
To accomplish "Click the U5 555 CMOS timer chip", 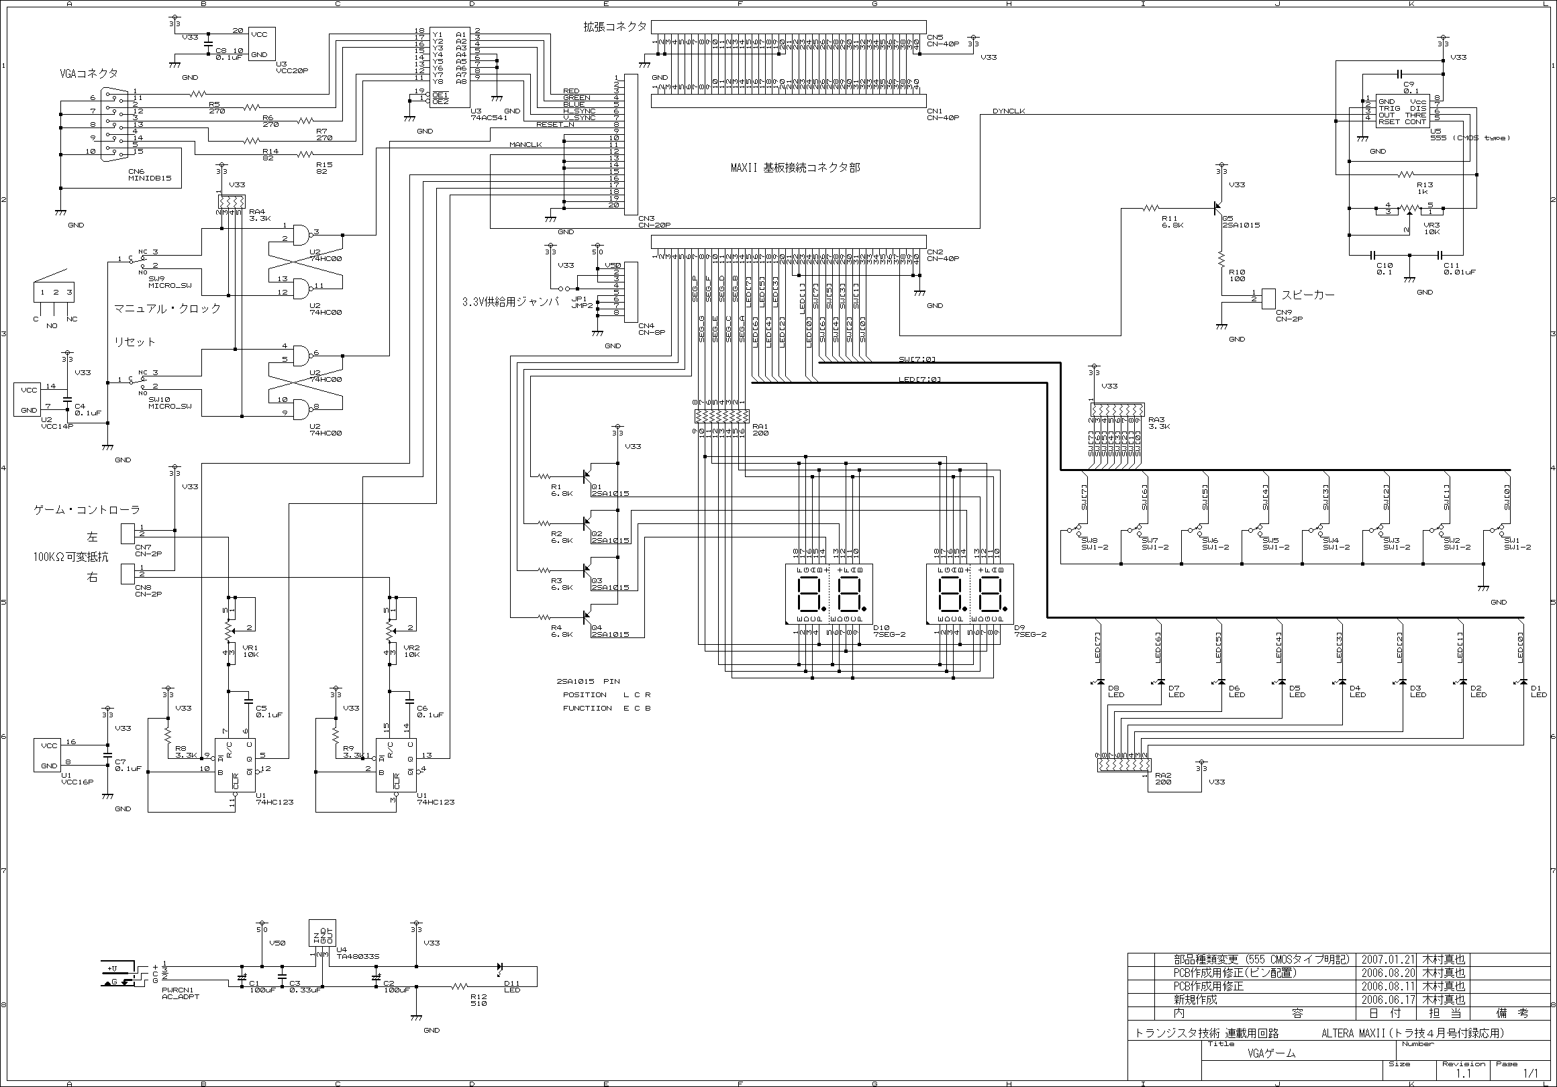I will tap(1402, 111).
